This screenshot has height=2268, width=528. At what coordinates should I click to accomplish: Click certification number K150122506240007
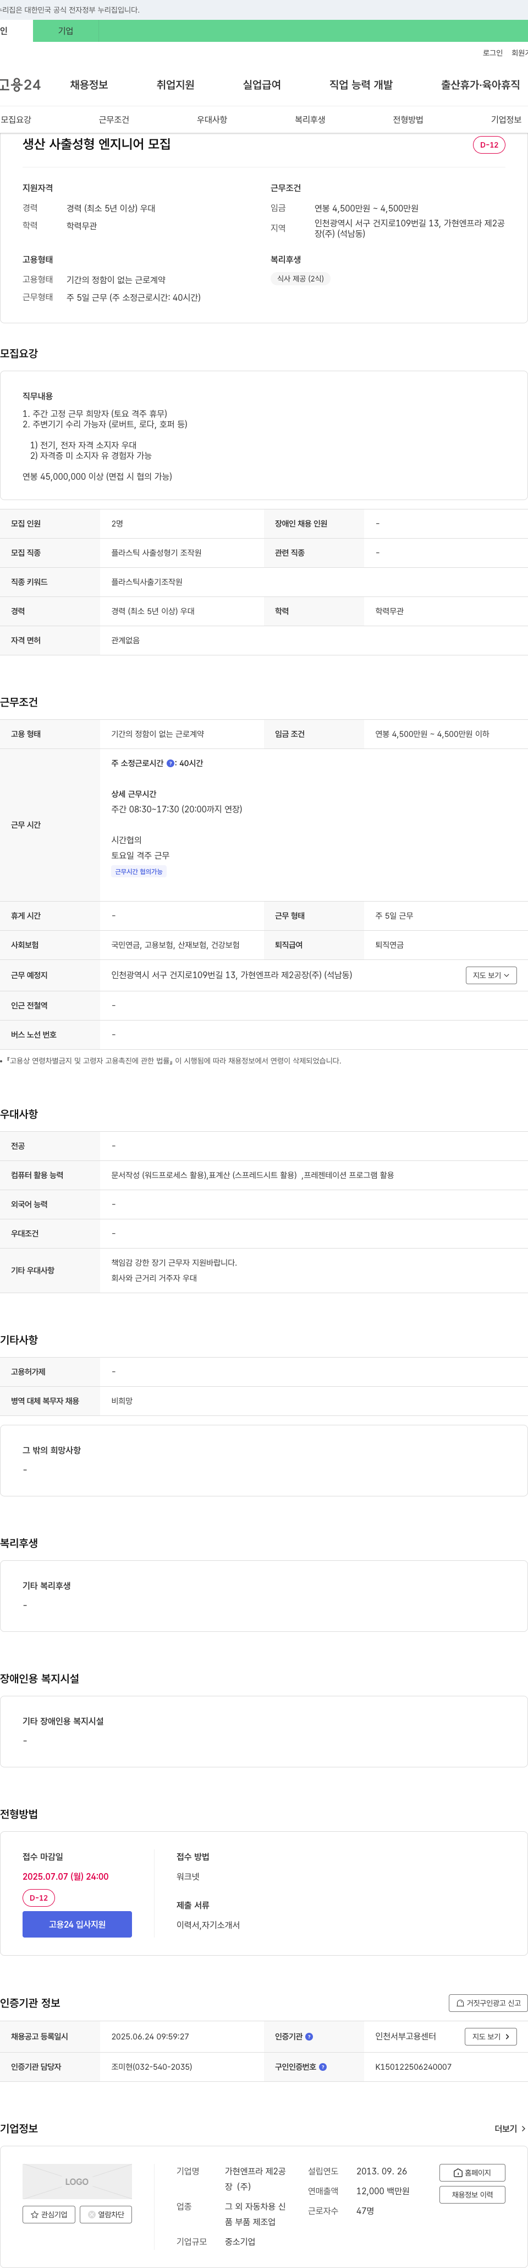tap(413, 2066)
